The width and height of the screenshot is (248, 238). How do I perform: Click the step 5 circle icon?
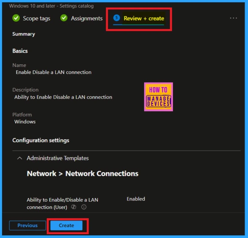(117, 18)
